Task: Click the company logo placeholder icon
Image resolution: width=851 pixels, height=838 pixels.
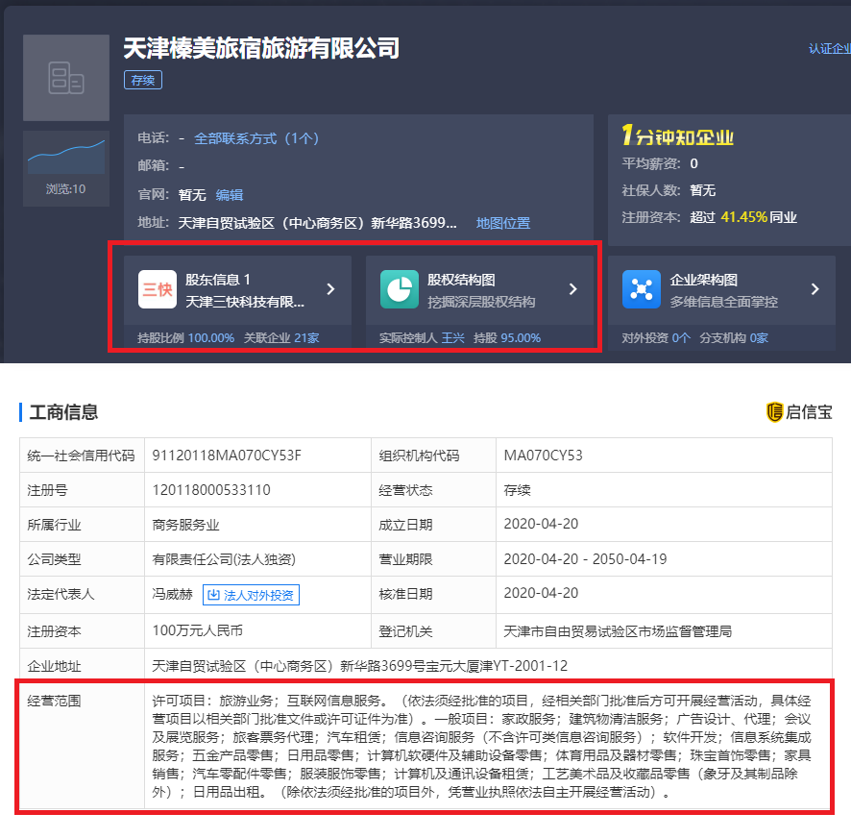Action: (x=66, y=78)
